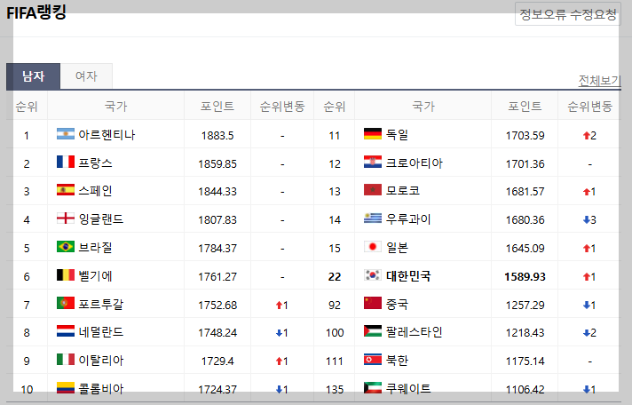The image size is (632, 405).
Task: Click the rank number 111
Action: click(335, 361)
